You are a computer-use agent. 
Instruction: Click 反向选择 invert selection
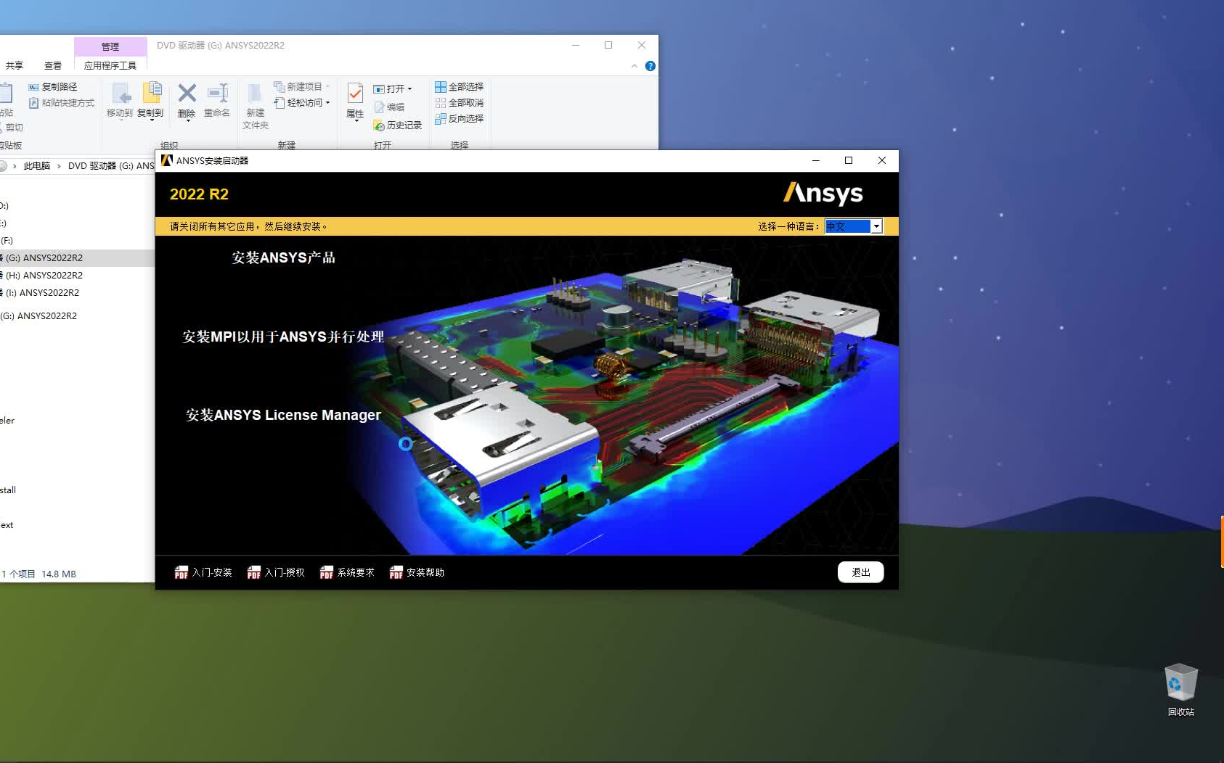[459, 119]
